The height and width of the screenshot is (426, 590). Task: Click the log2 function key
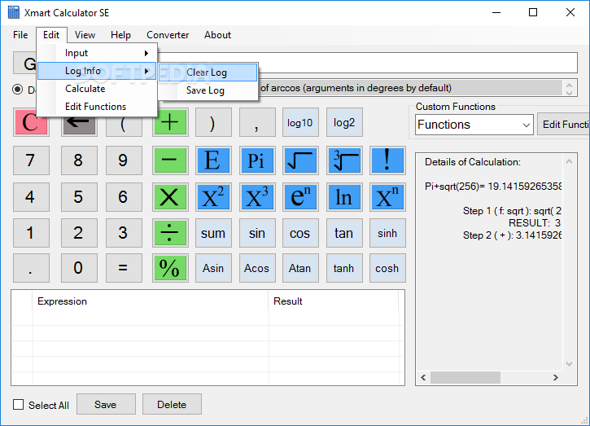[344, 122]
